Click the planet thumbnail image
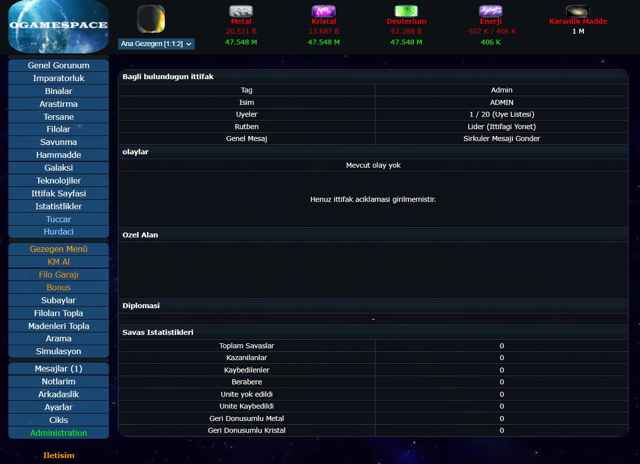640x464 pixels. [x=151, y=19]
